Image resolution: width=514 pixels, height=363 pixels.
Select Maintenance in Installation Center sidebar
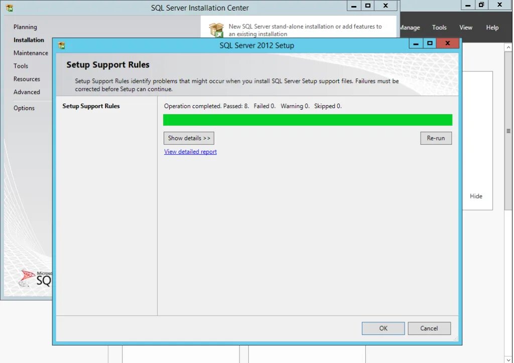(x=31, y=53)
